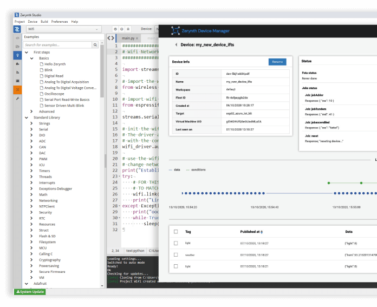Click the Rename button in Device Info
This screenshot has height=307, width=377.
point(277,62)
